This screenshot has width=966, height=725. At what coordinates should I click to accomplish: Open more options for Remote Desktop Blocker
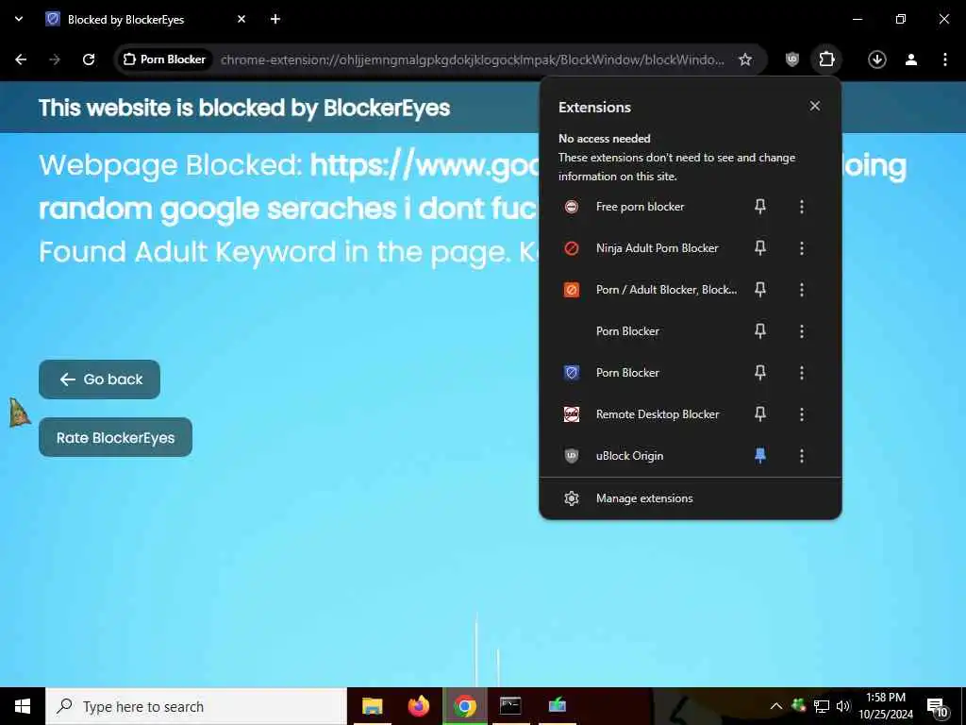click(802, 414)
